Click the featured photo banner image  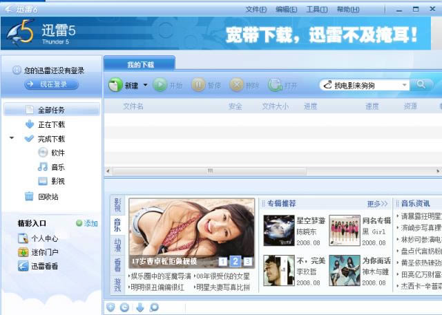[192, 233]
